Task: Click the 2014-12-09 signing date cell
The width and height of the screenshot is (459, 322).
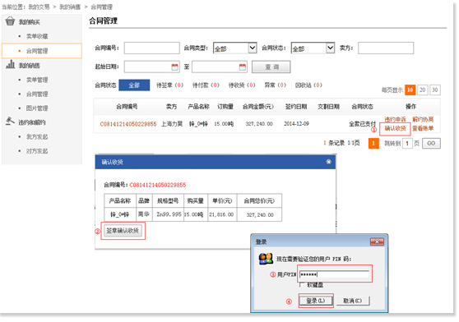Action: pos(296,124)
